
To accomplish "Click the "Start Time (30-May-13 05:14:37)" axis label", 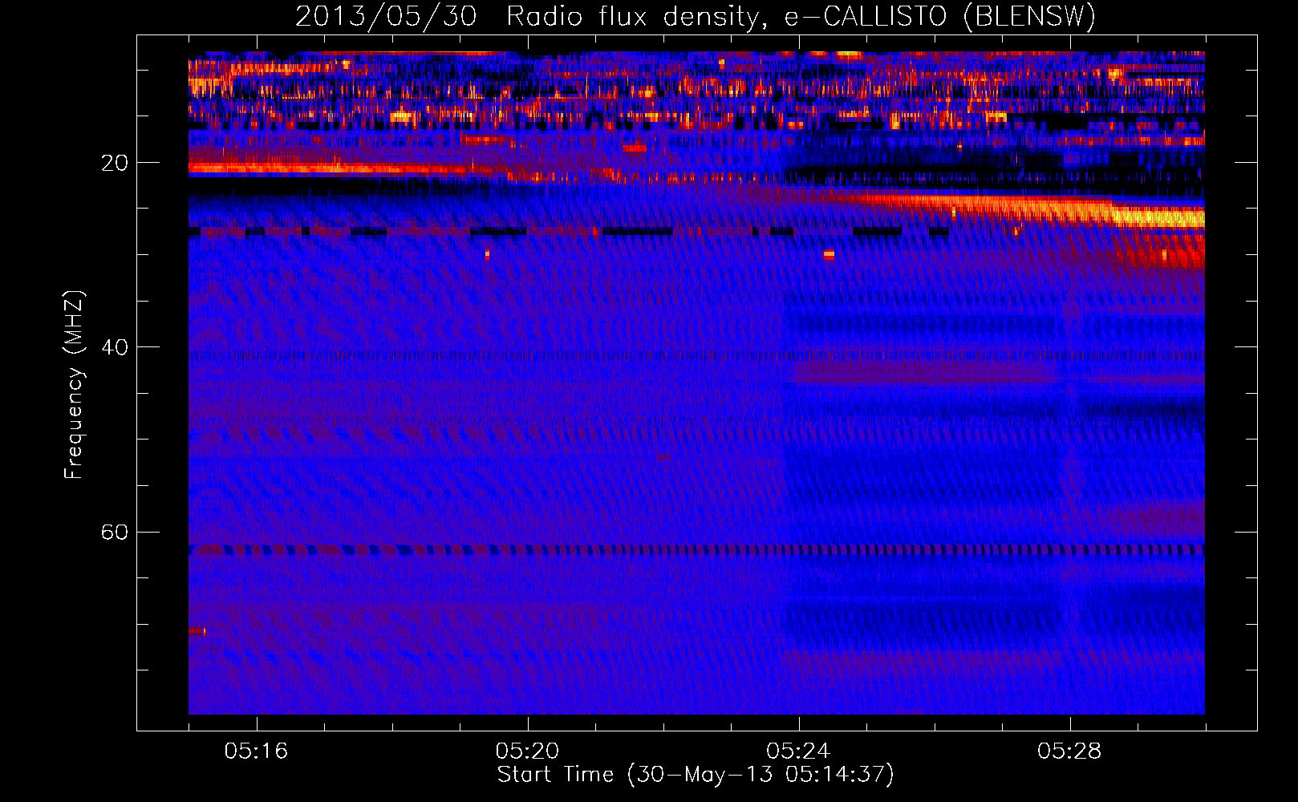I will 696,775.
